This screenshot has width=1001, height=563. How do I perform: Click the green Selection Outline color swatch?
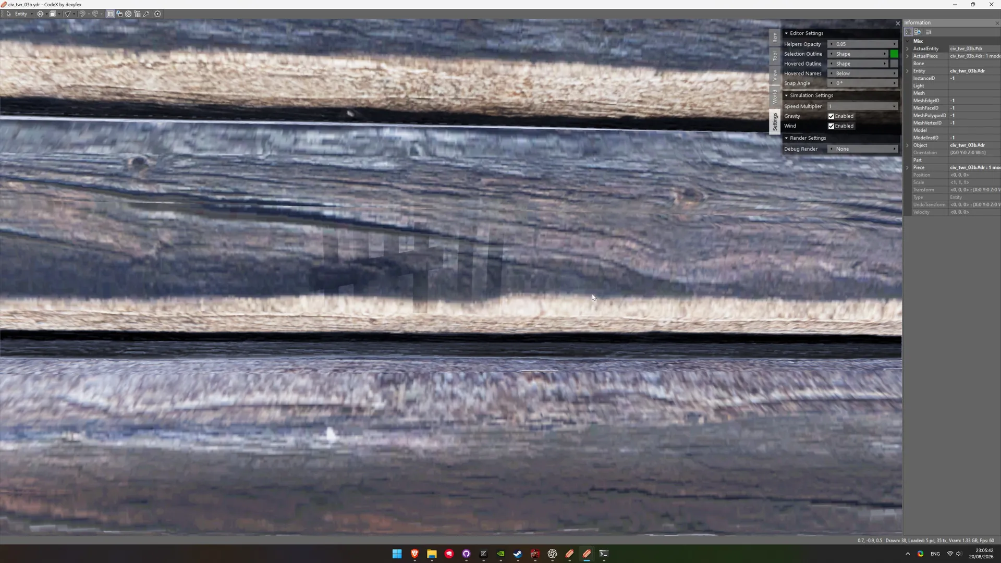(x=894, y=54)
